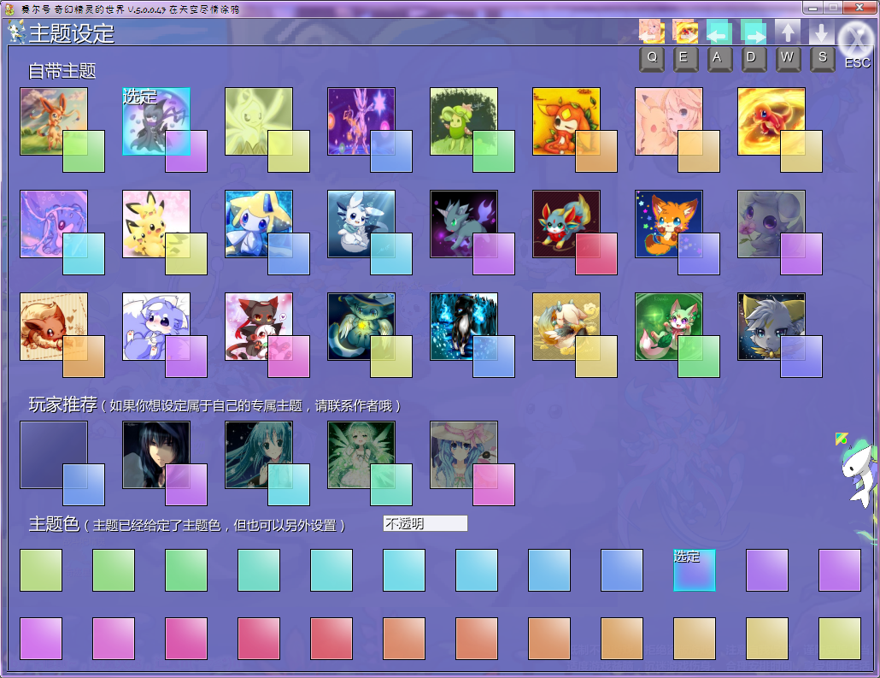Click the Q key button

pyautogui.click(x=652, y=58)
